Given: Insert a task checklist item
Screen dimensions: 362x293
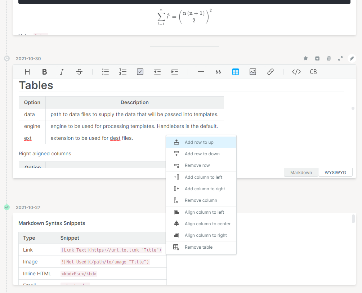Looking at the screenshot, I should click(140, 72).
